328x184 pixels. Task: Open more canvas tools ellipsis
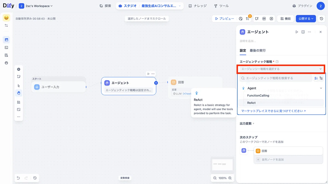[x=19, y=117]
